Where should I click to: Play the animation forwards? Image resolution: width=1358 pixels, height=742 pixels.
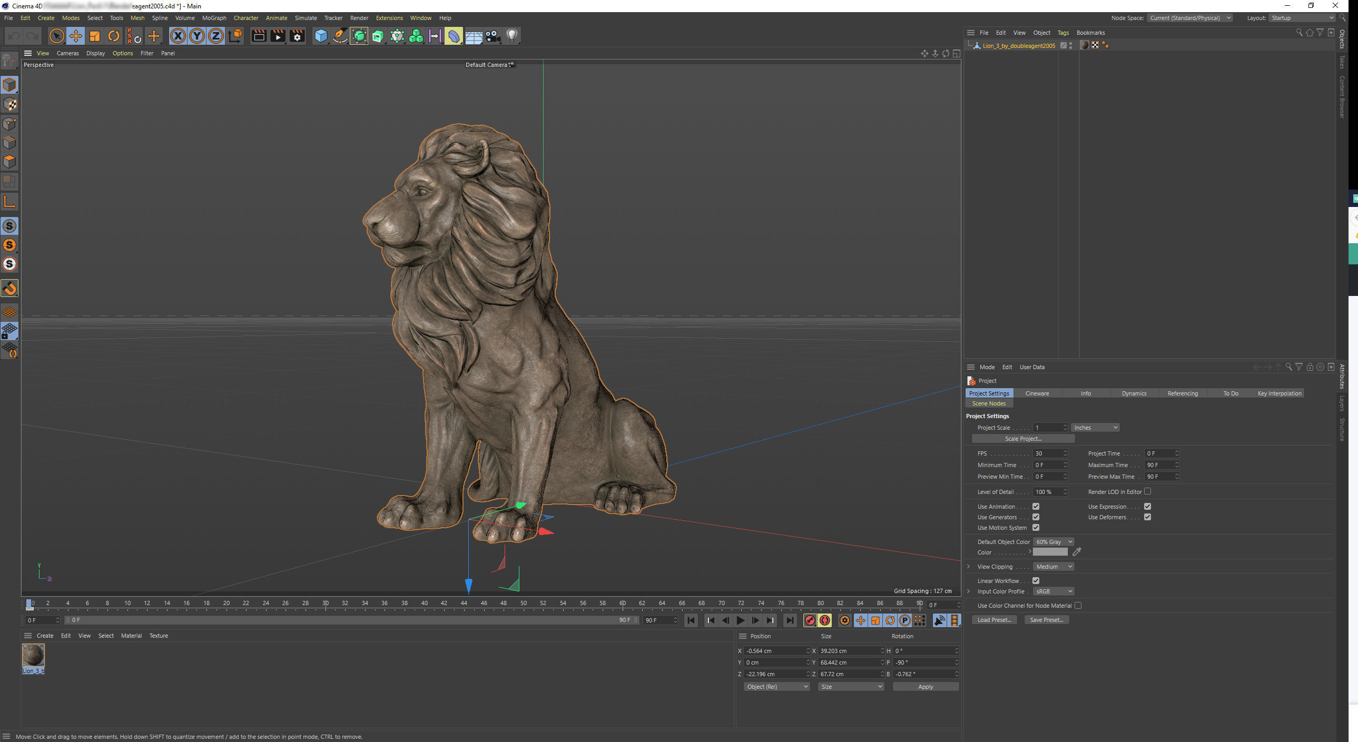tap(740, 621)
